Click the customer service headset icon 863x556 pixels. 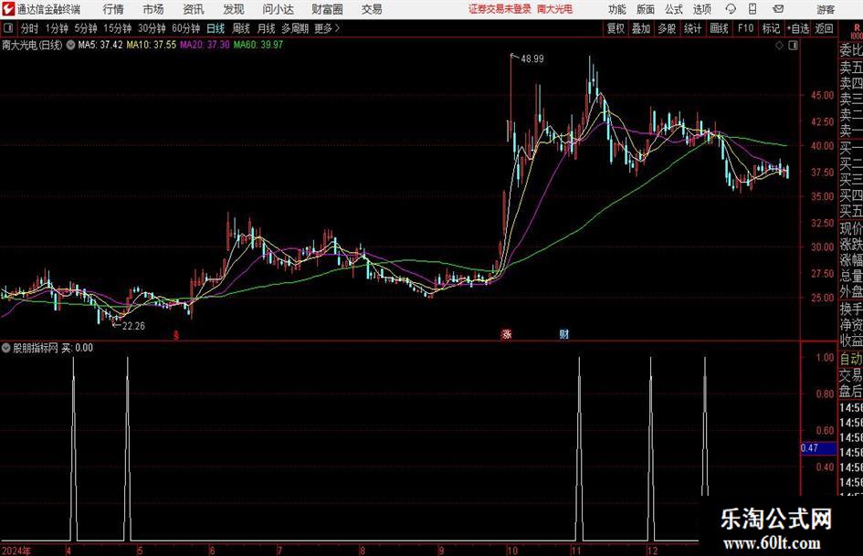point(731,9)
